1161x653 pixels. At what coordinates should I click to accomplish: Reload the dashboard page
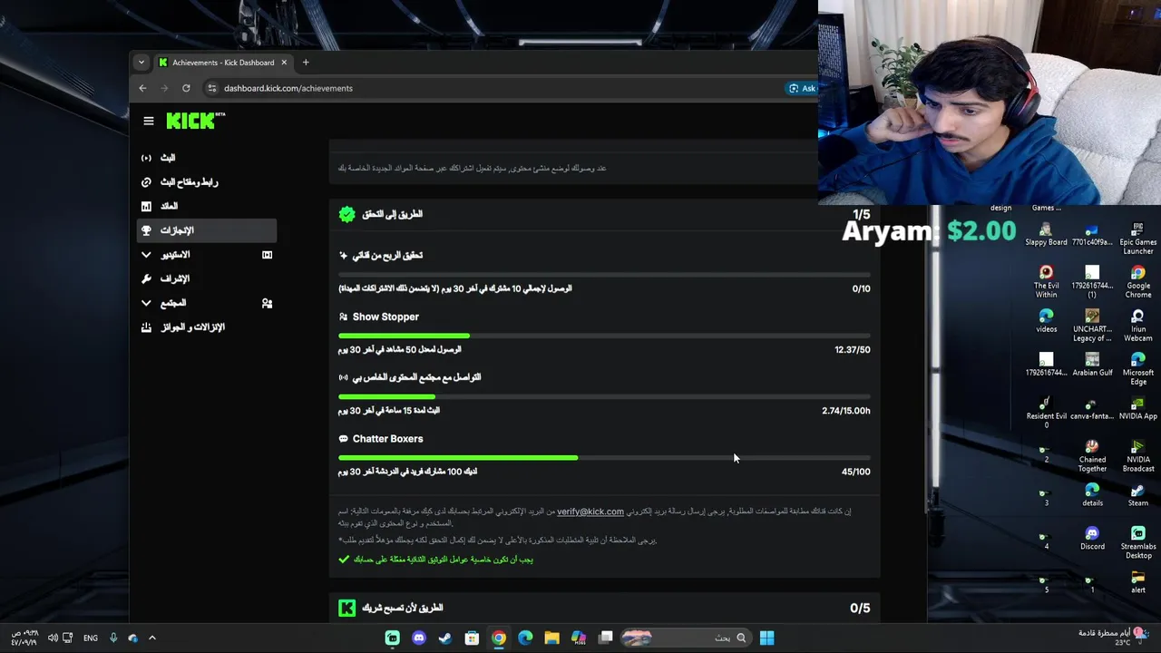coord(186,88)
